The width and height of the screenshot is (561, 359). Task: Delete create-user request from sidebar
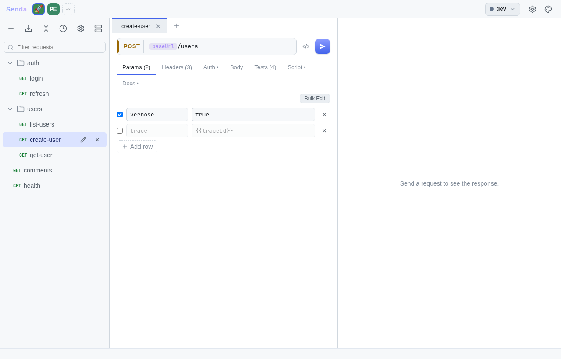click(x=97, y=140)
